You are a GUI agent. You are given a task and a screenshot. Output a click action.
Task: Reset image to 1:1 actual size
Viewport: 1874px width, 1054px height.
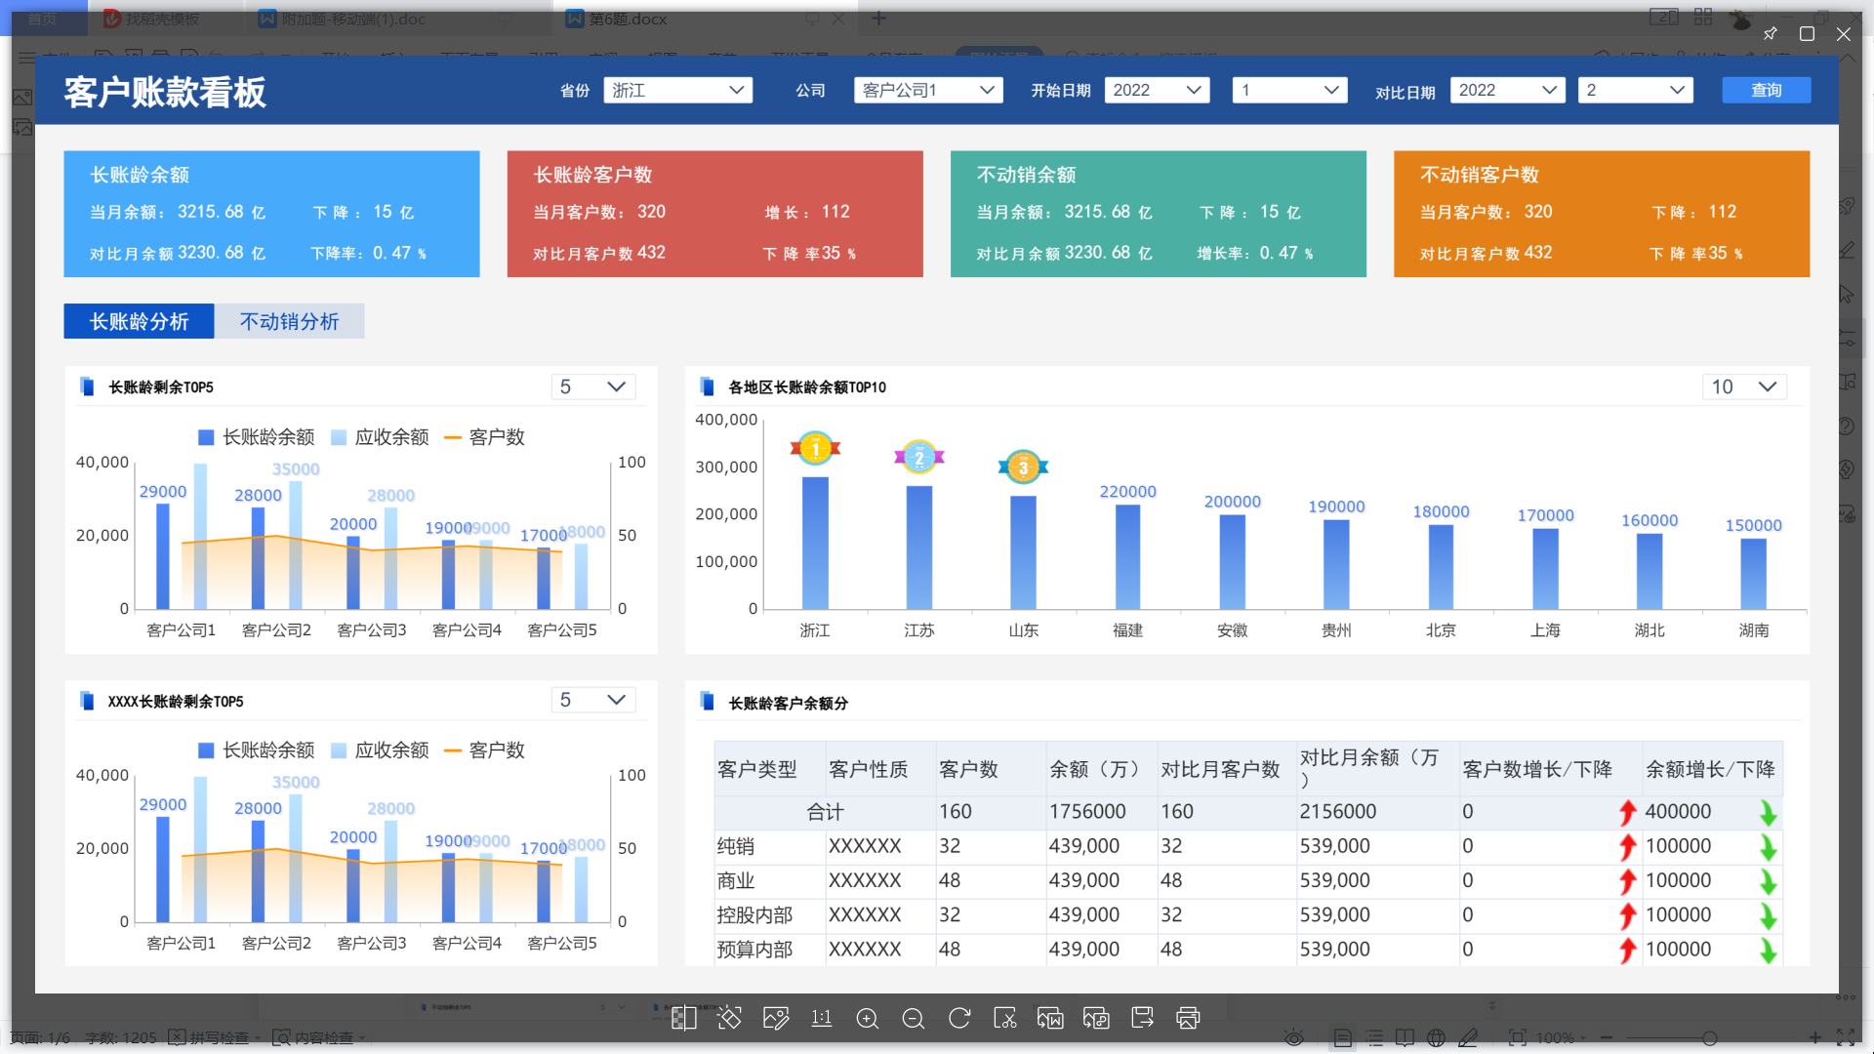point(822,1018)
